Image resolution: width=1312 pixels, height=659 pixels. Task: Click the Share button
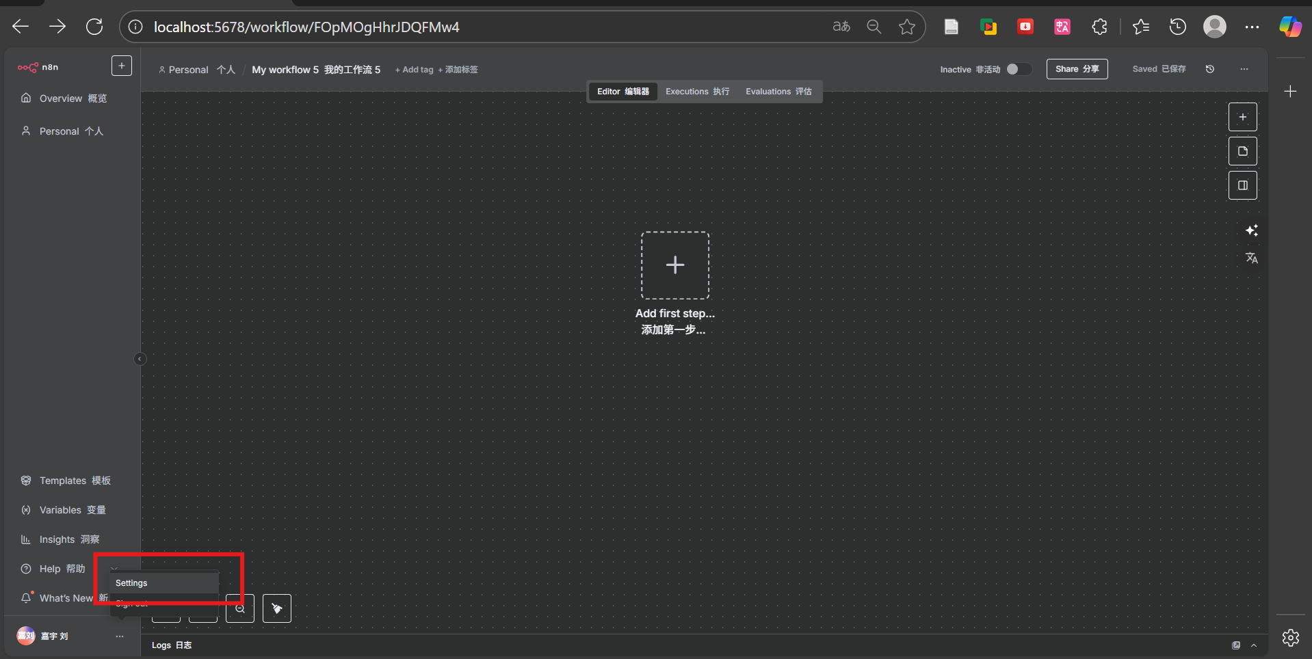1077,69
